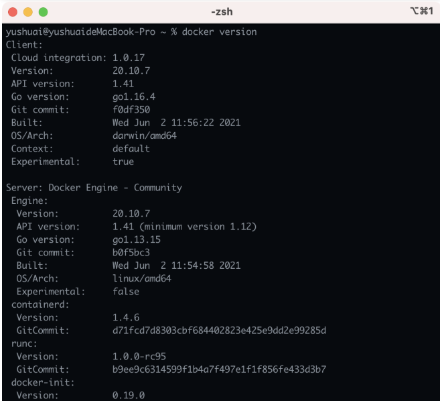Click the -zsh window title

point(221,11)
